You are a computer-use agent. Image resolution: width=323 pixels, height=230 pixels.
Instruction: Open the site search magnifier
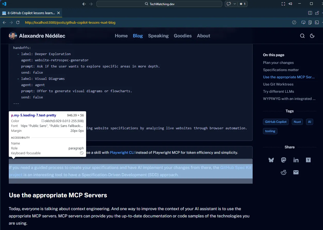(302, 36)
